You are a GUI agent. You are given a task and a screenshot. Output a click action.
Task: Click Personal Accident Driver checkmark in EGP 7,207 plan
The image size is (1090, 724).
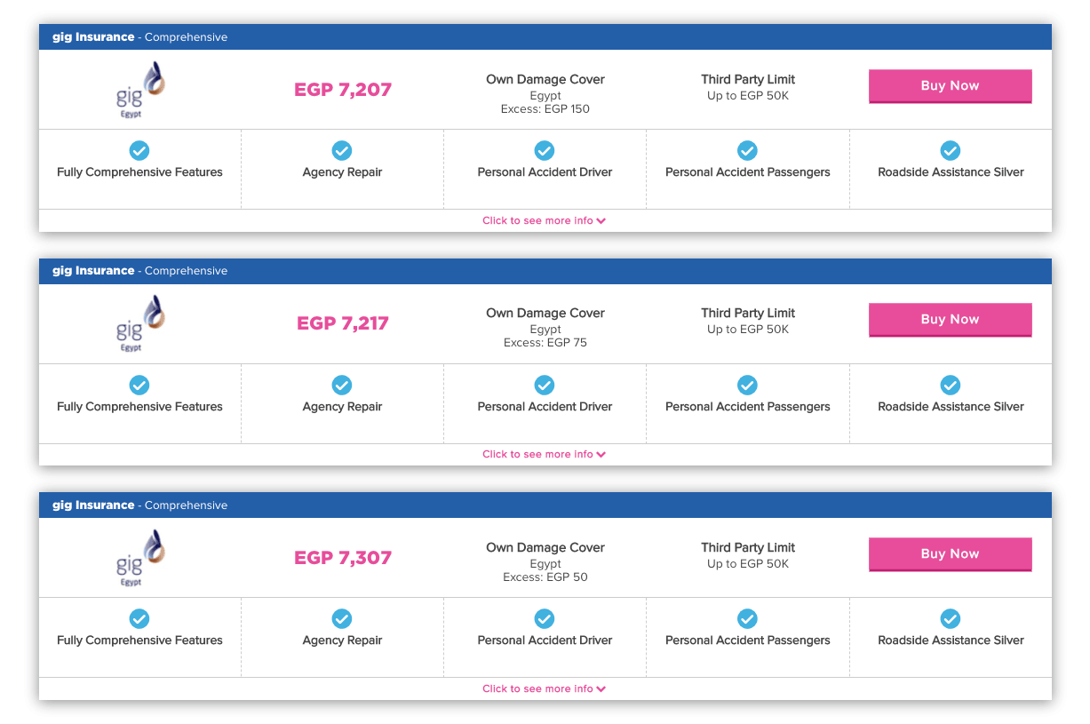(x=545, y=150)
